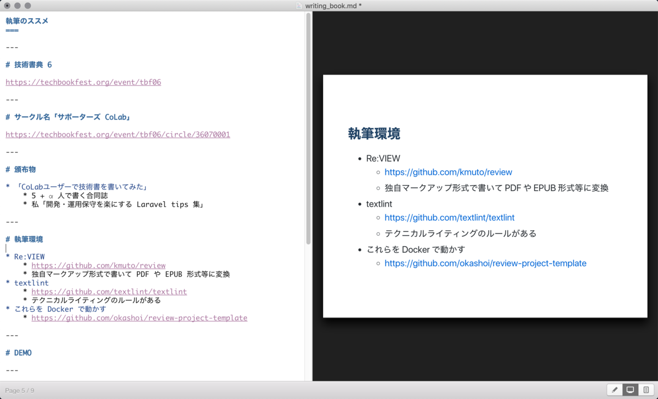This screenshot has height=399, width=658.
Task: Open the textlint GitHub link in the editor
Action: pyautogui.click(x=109, y=292)
